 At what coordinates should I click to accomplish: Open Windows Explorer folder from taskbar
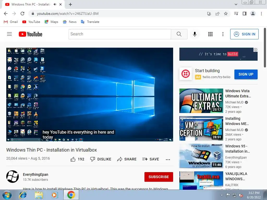39,195
